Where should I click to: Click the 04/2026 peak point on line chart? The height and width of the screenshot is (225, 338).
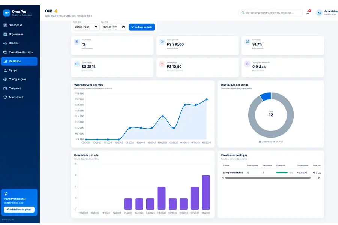(x=163, y=117)
